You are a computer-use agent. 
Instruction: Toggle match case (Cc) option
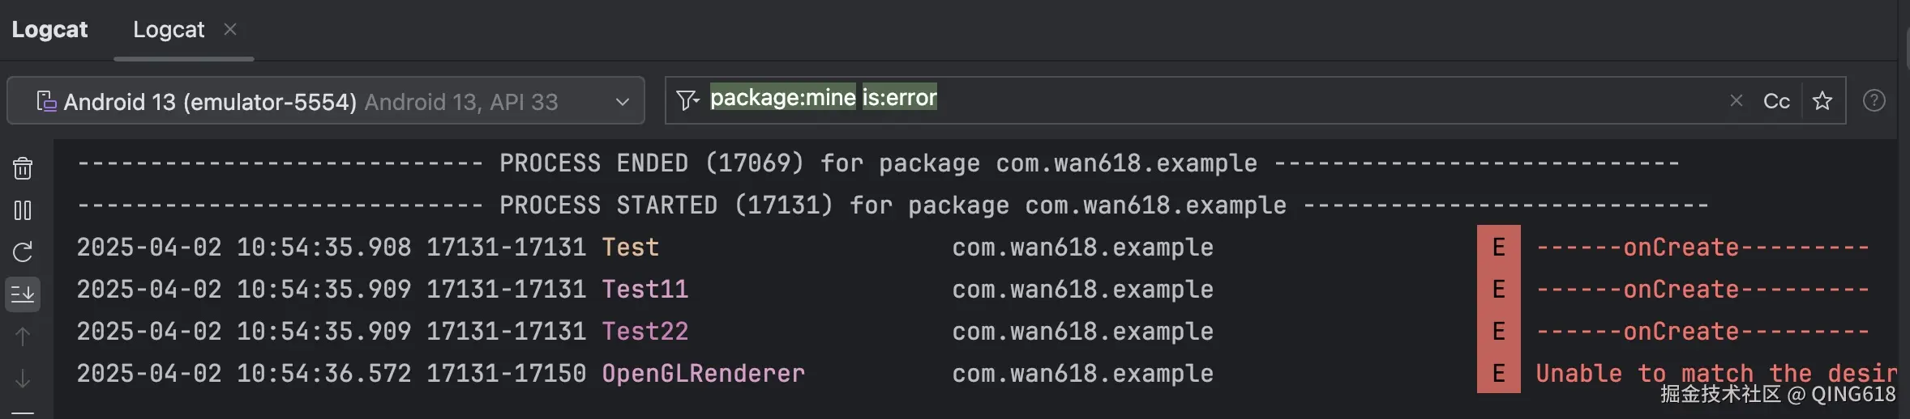tap(1776, 101)
